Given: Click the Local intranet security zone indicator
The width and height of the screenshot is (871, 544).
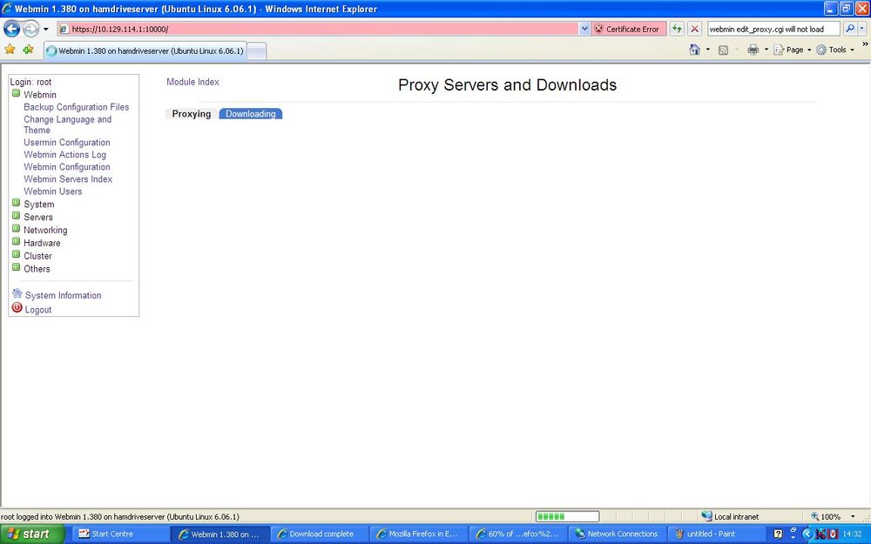Looking at the screenshot, I should click(x=730, y=517).
